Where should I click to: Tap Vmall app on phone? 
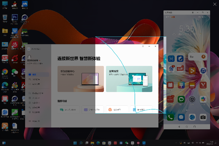203,85
